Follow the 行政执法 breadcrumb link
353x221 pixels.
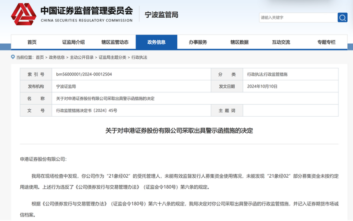139,57
